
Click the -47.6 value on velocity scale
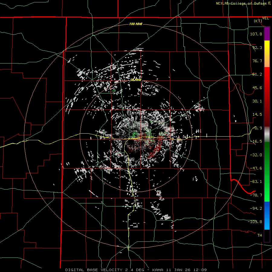pos(256,168)
